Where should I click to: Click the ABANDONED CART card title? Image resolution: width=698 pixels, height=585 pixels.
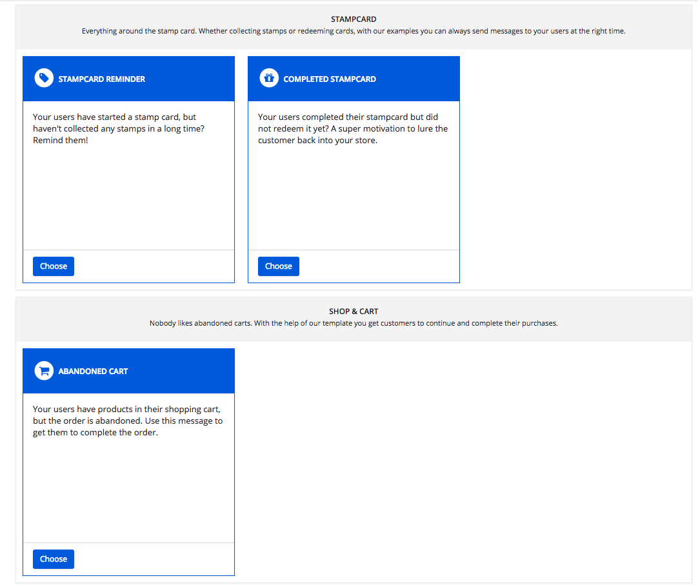93,372
